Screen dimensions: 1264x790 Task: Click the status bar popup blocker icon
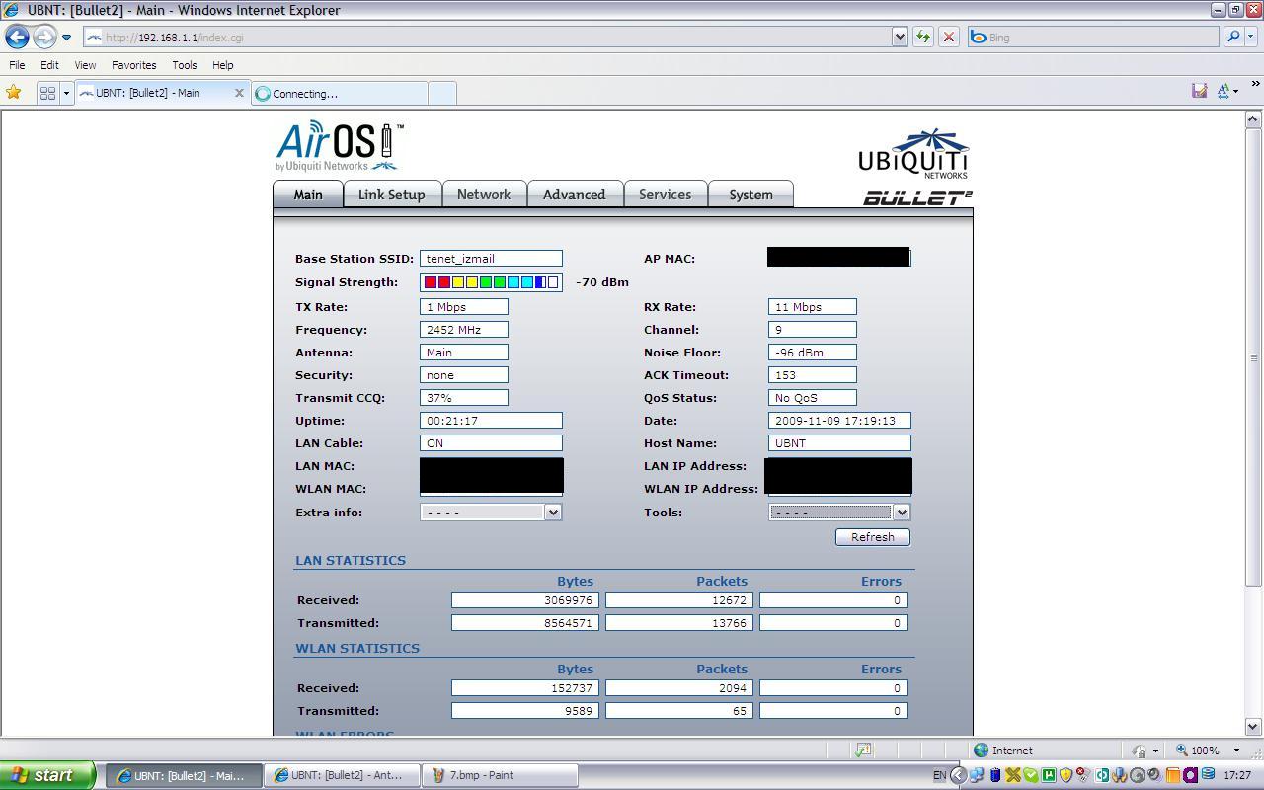tap(863, 750)
